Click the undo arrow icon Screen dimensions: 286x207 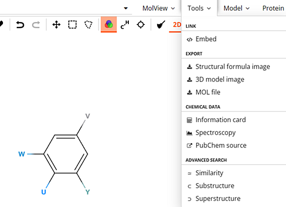(20, 24)
